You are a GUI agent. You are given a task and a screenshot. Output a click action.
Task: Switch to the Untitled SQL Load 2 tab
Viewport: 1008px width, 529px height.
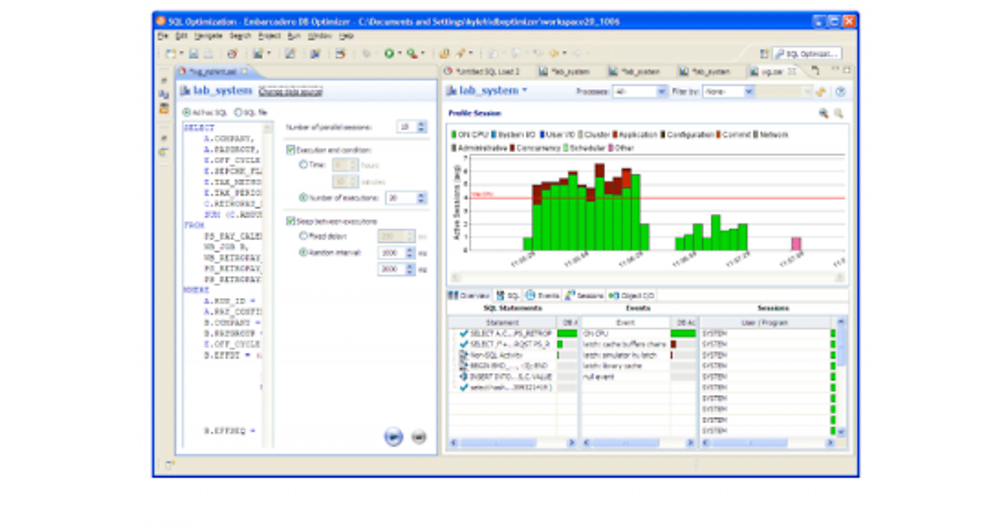point(483,71)
